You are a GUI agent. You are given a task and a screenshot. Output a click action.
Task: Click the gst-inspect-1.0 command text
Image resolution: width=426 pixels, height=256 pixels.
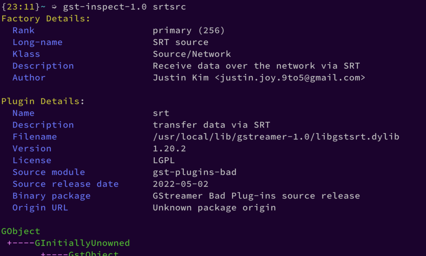click(x=105, y=7)
